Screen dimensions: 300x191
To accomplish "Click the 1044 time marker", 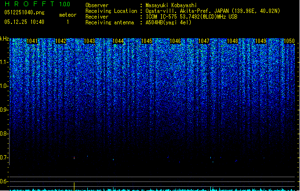I will 118,41.
